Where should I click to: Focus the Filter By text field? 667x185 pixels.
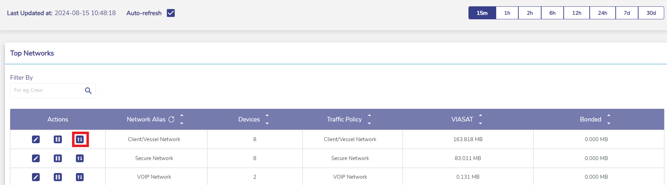[47, 91]
